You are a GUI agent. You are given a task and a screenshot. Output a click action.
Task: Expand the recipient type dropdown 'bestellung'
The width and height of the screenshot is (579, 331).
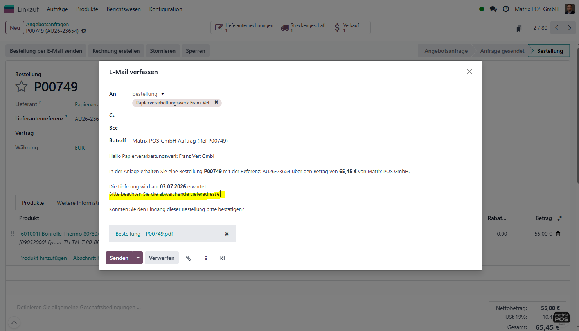point(148,94)
